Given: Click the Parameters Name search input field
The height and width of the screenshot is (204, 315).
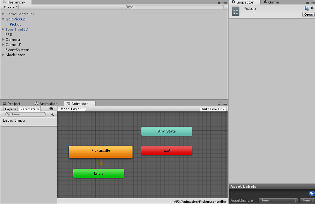Looking at the screenshot, I should pyautogui.click(x=25, y=114).
